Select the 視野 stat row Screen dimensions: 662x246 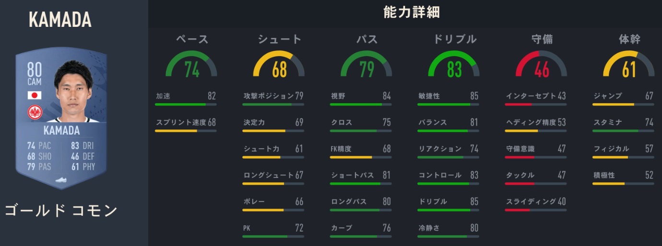361,96
